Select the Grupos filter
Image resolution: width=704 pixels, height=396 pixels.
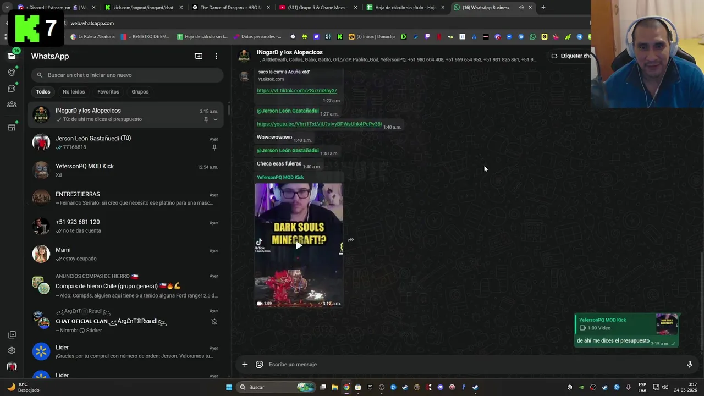coord(140,92)
